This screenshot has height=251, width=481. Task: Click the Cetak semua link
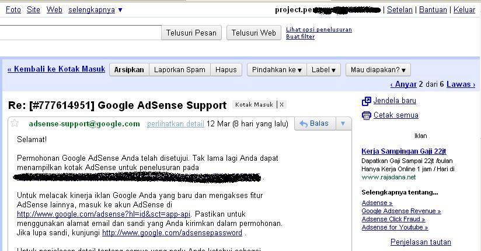pos(396,115)
